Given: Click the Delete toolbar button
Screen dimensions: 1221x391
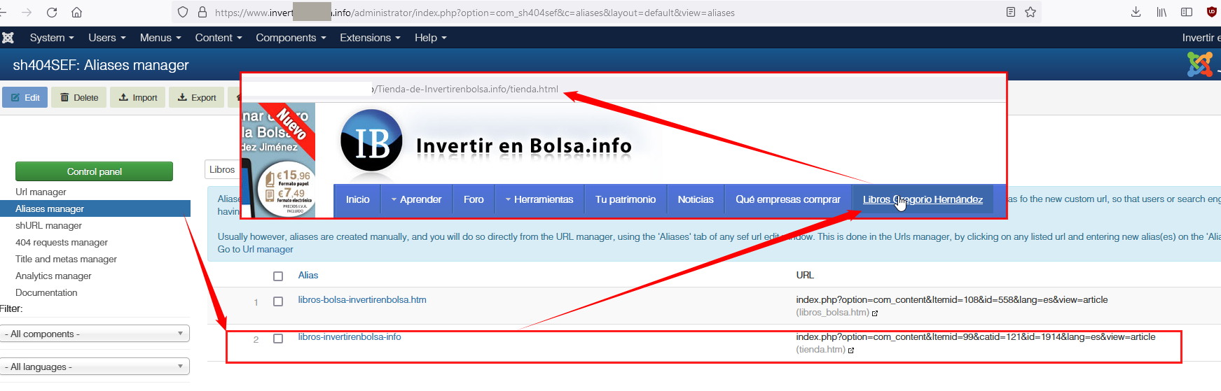Looking at the screenshot, I should (x=79, y=97).
